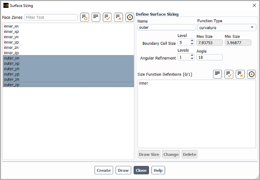Select the inner_xn face zone
This screenshot has width=260, height=180.
coord(12,26)
